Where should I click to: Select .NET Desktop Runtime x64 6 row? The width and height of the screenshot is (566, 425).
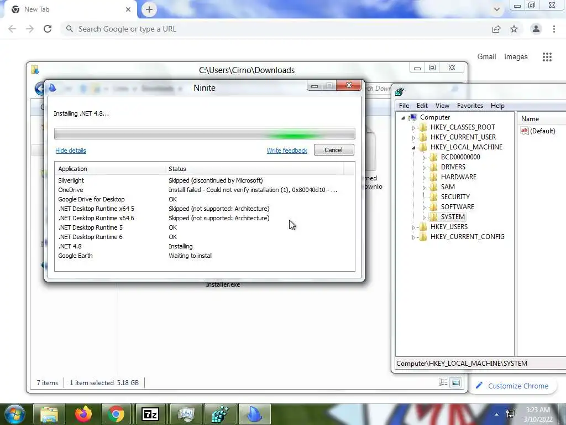205,218
